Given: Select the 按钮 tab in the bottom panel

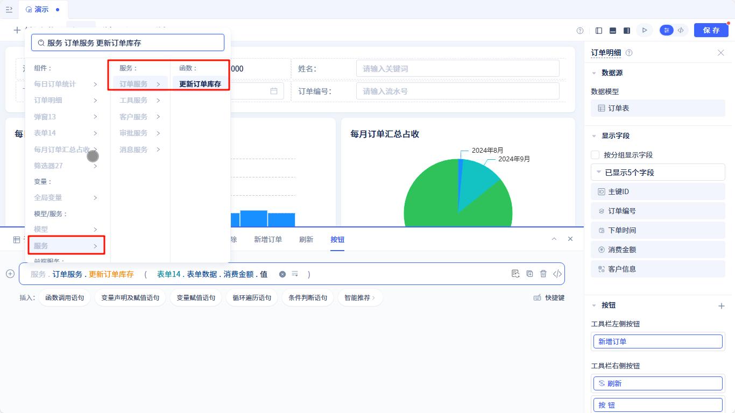Looking at the screenshot, I should (337, 239).
